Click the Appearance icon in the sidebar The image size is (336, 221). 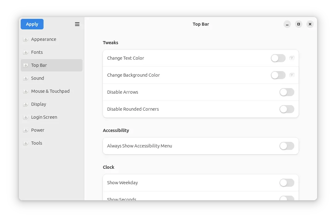[x=25, y=39]
